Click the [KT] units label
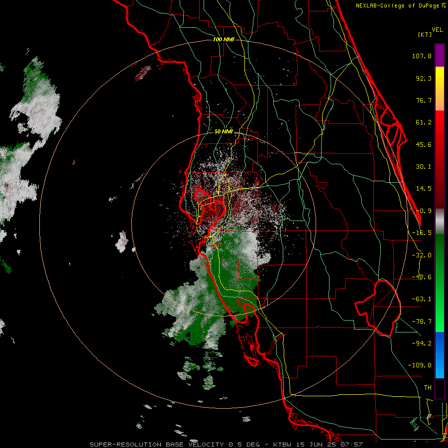This screenshot has width=448, height=448. [425, 34]
